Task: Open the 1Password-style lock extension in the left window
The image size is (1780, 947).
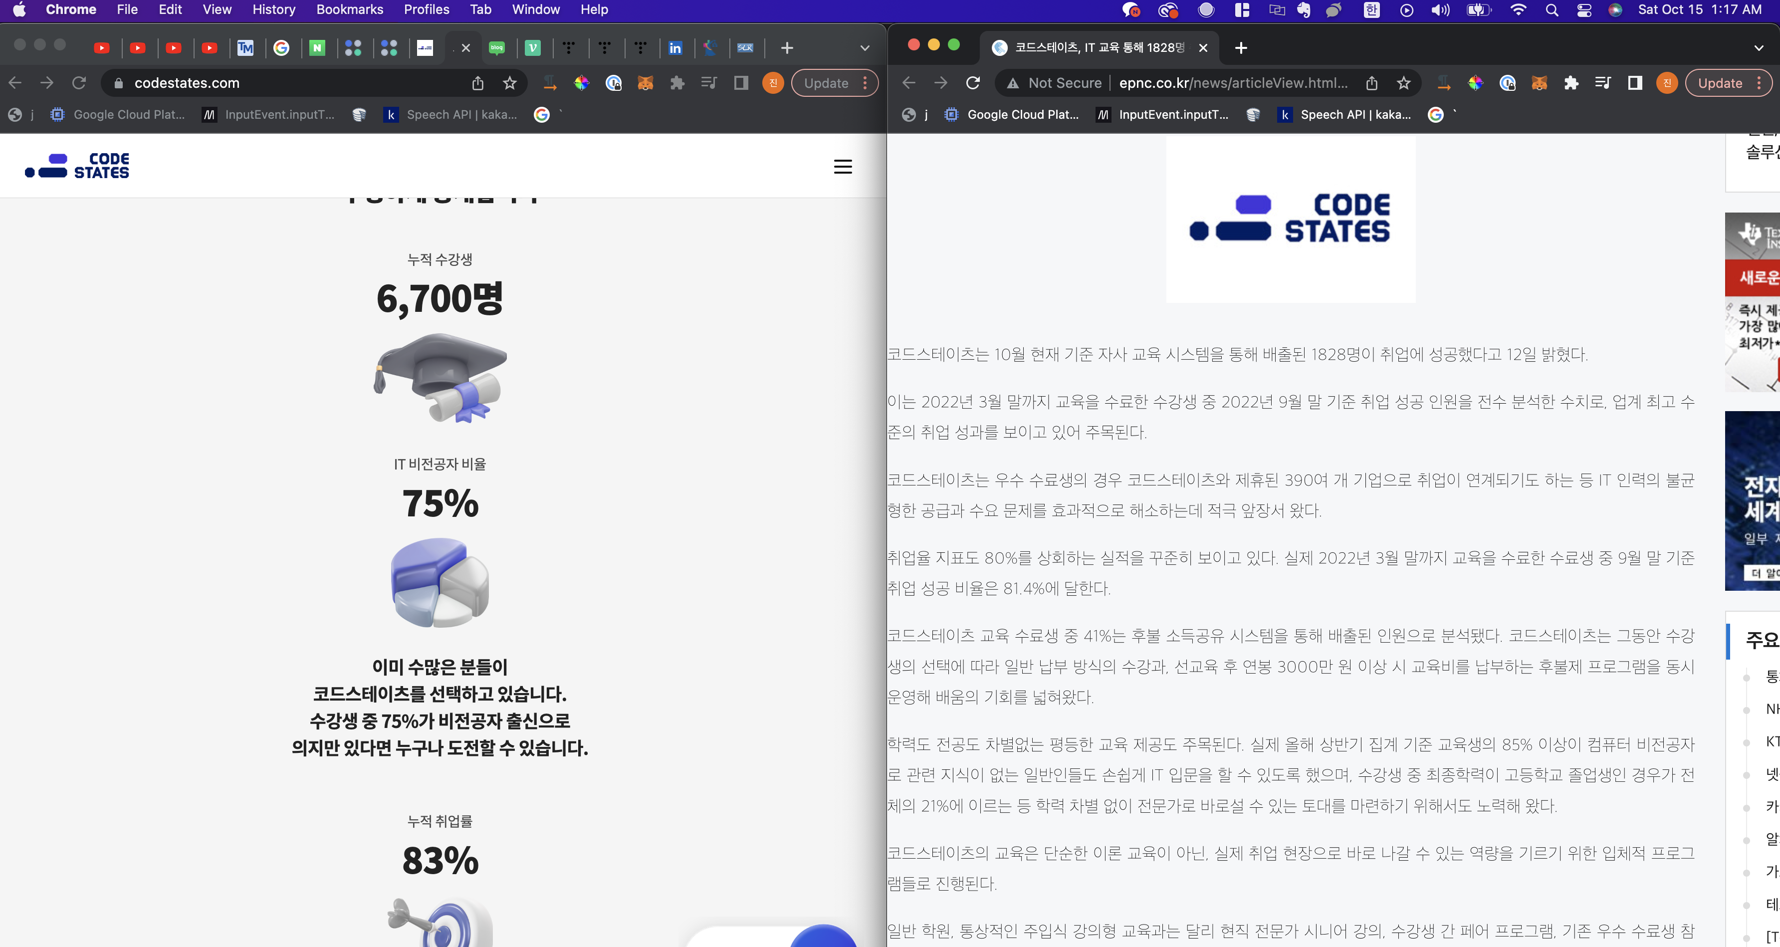Action: tap(613, 83)
